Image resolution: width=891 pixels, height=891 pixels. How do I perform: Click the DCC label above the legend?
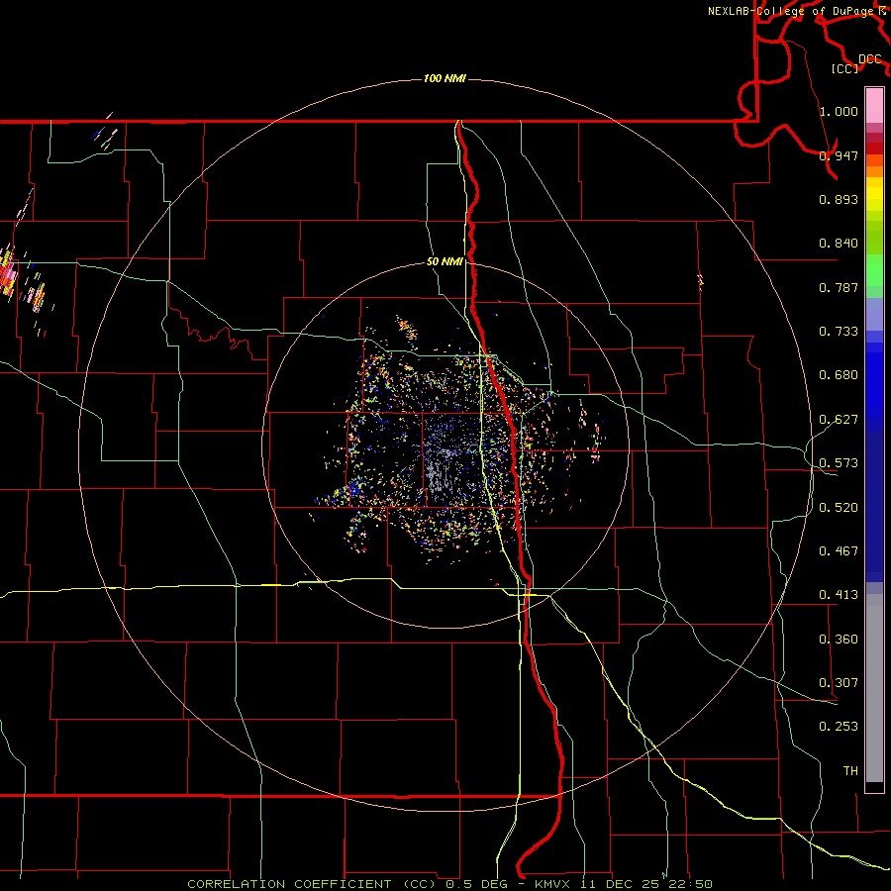870,59
